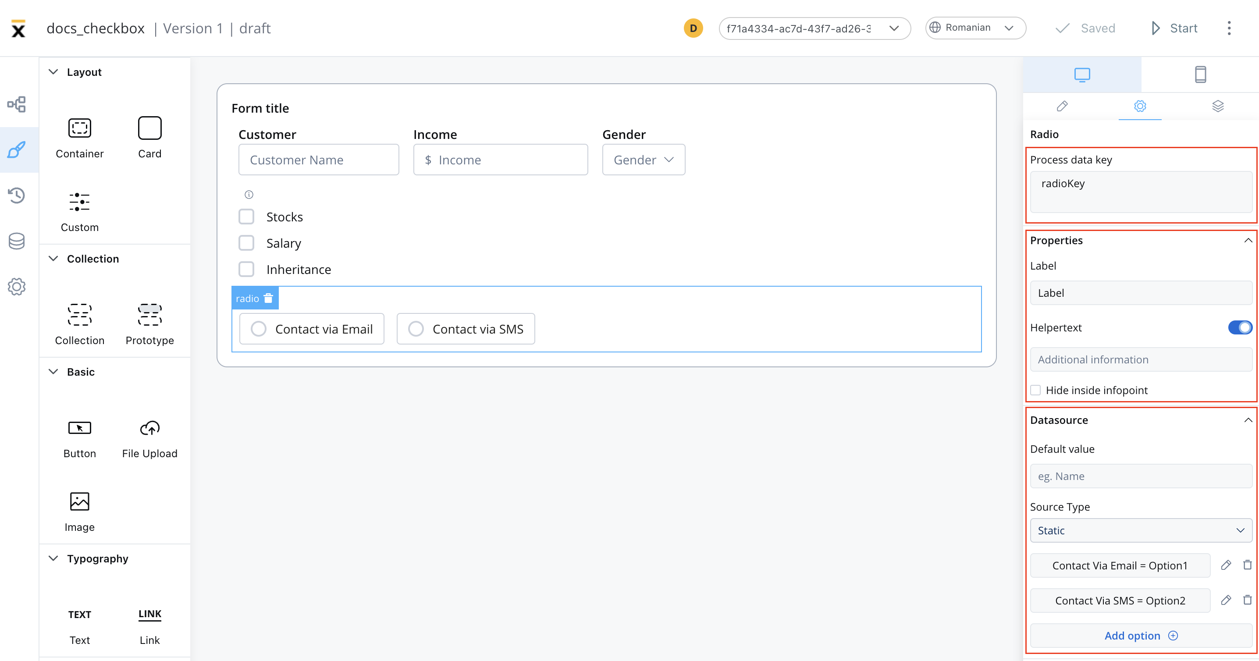Delete the Contact Via SMS option
This screenshot has width=1259, height=661.
(1247, 600)
